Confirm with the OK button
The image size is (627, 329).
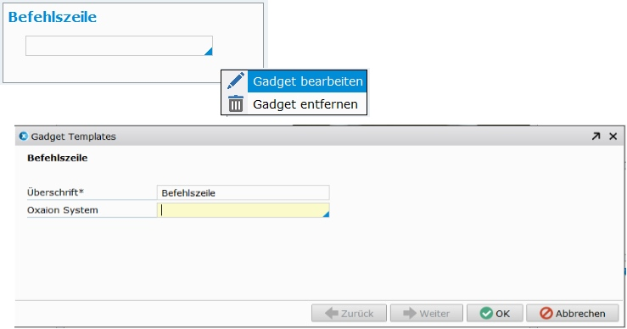[x=495, y=313]
